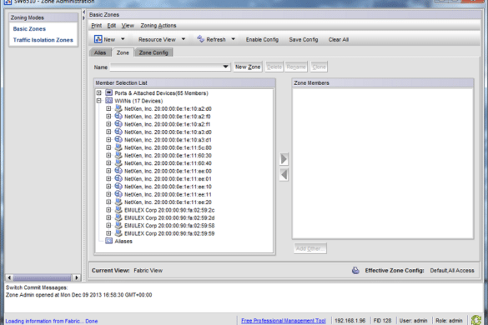Click the Effective Zone Config icon
Viewport: 488px width, 325px height.
355,270
